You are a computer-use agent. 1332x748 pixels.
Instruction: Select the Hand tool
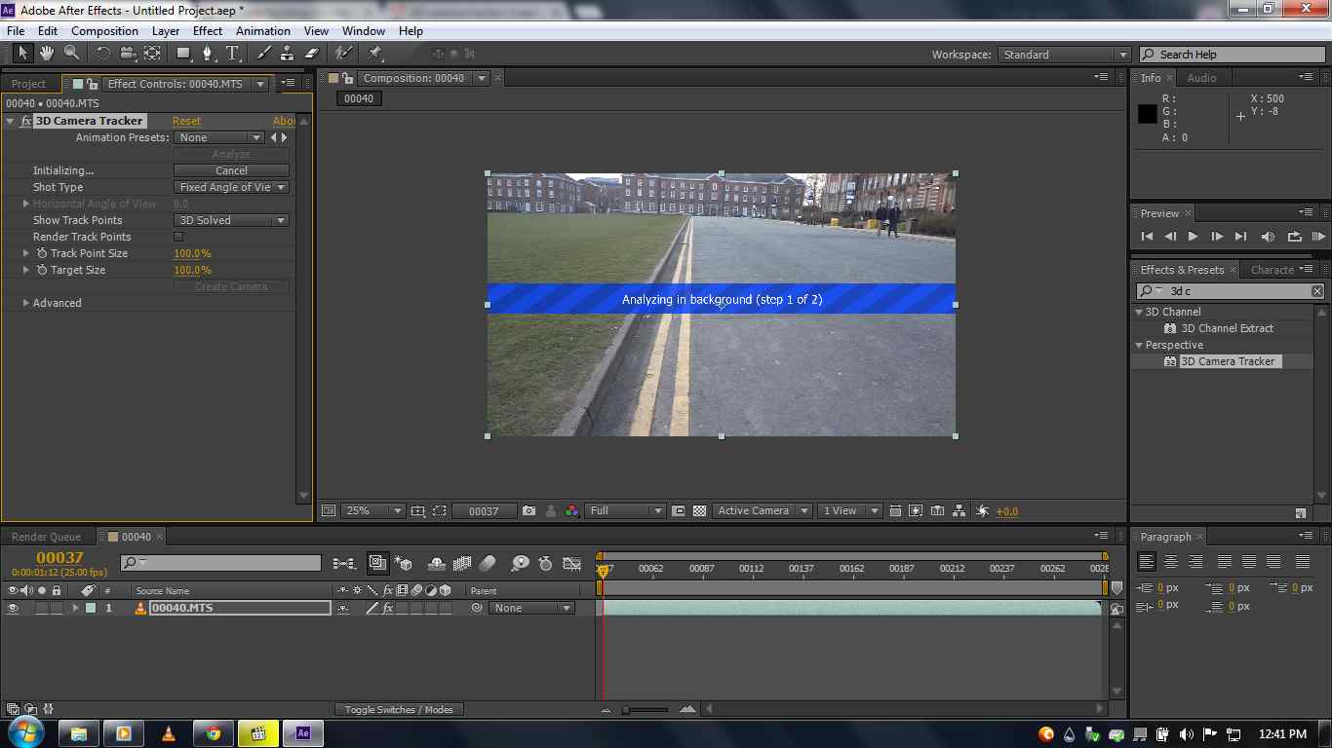(46, 54)
